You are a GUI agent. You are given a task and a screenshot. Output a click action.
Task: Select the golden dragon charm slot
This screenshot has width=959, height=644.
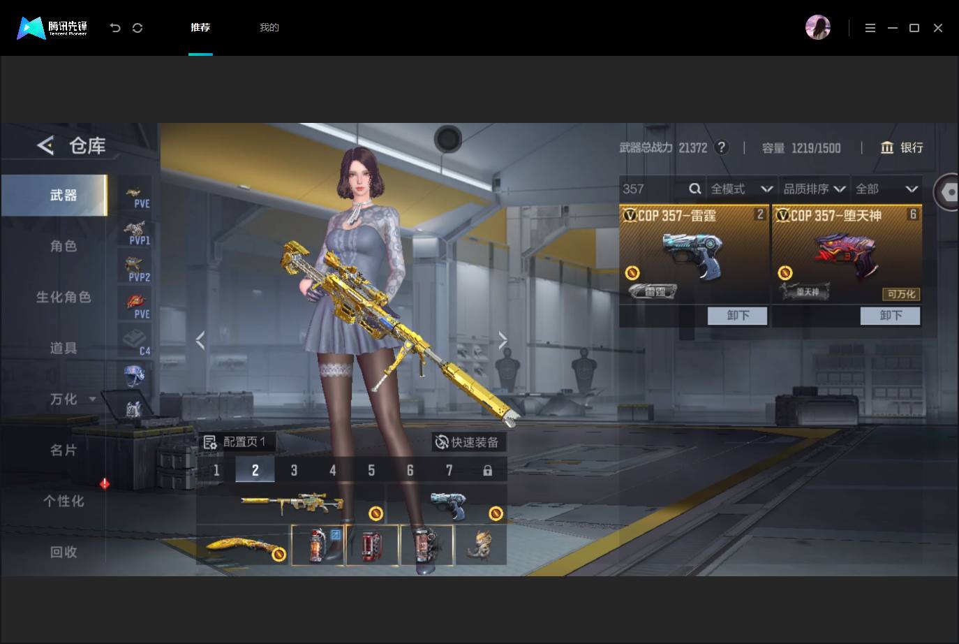[x=481, y=545]
